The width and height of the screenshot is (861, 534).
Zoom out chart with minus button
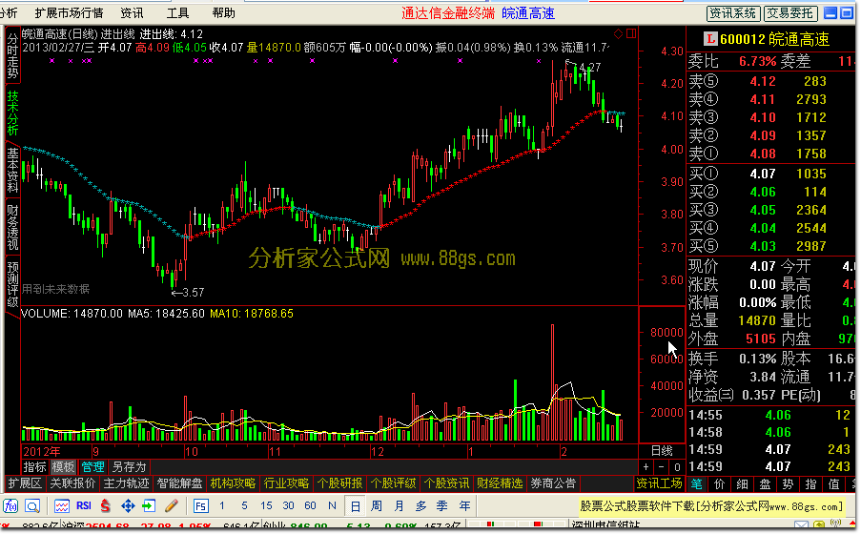coord(663,467)
